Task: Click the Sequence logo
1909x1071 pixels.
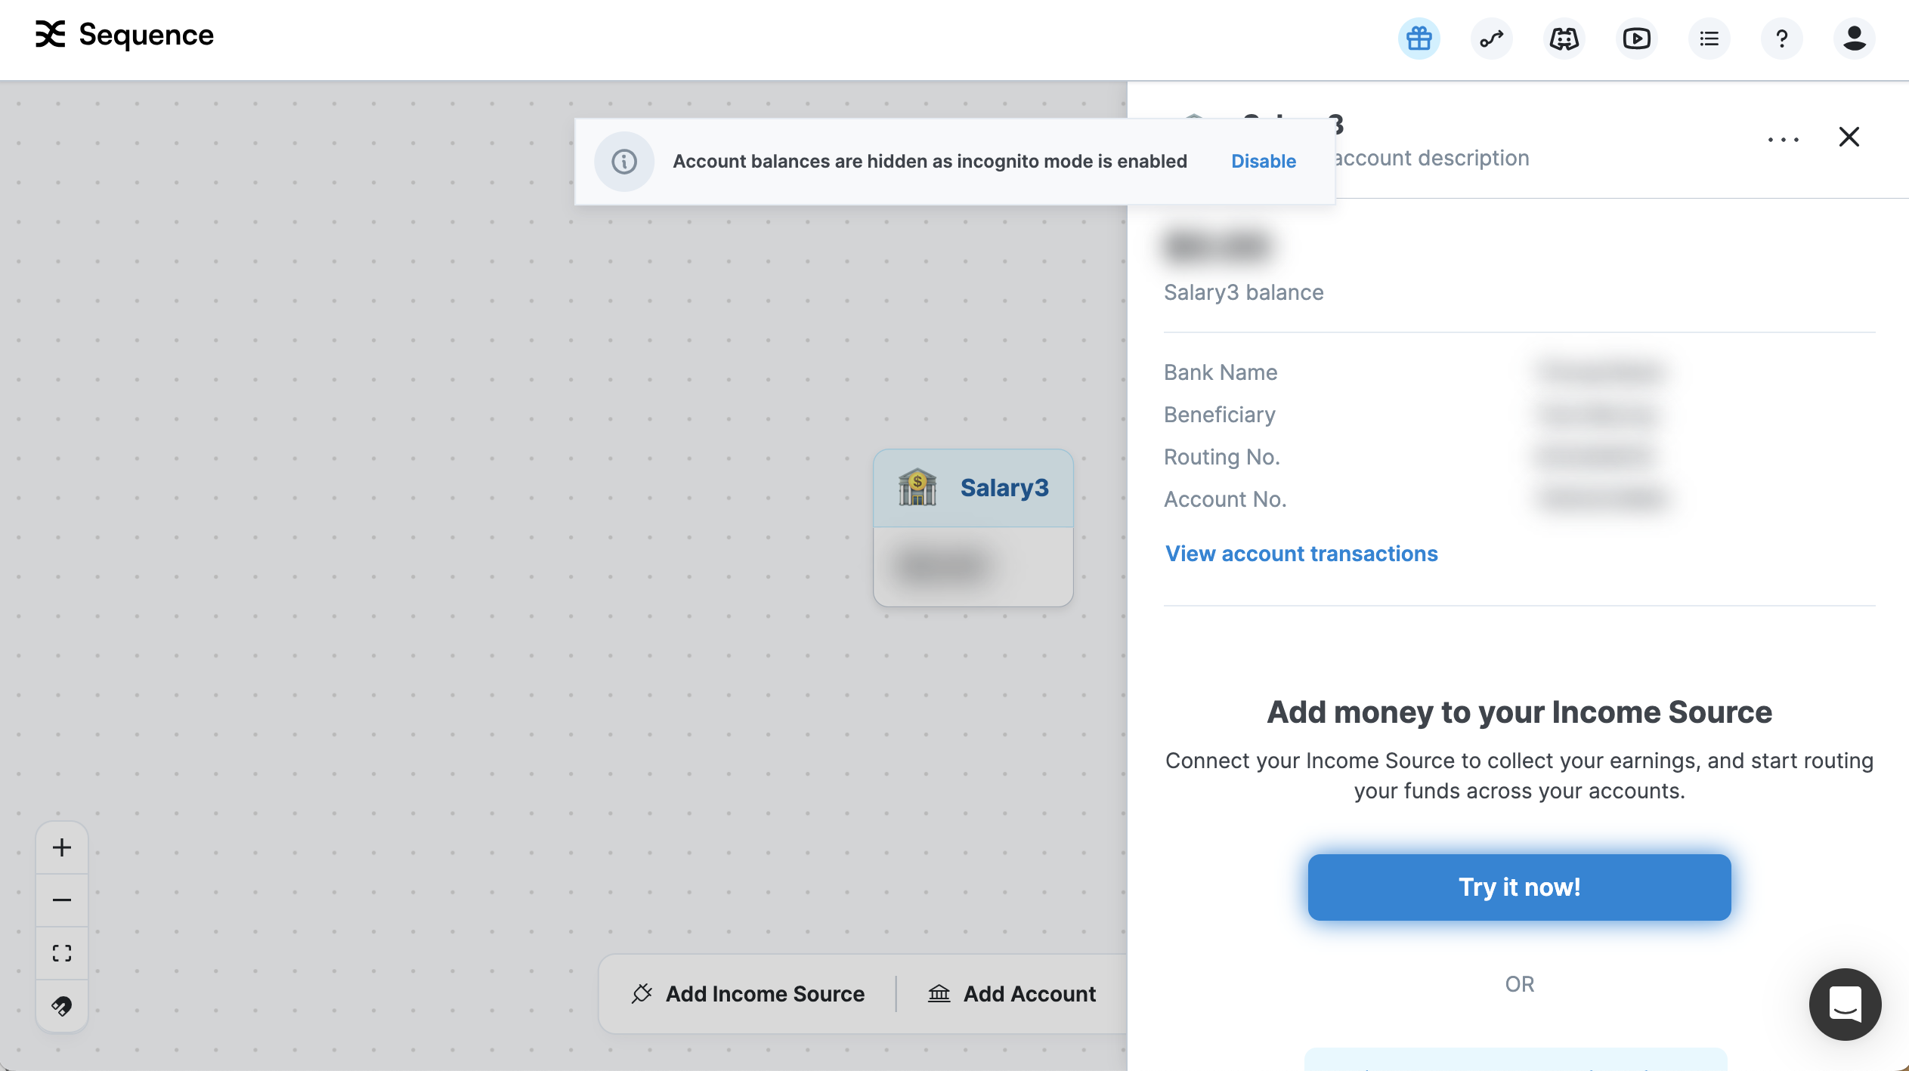Action: 125,35
